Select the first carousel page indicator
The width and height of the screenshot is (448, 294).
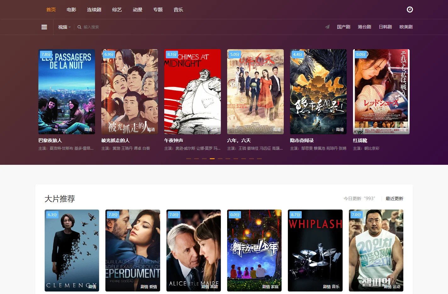coord(188,159)
